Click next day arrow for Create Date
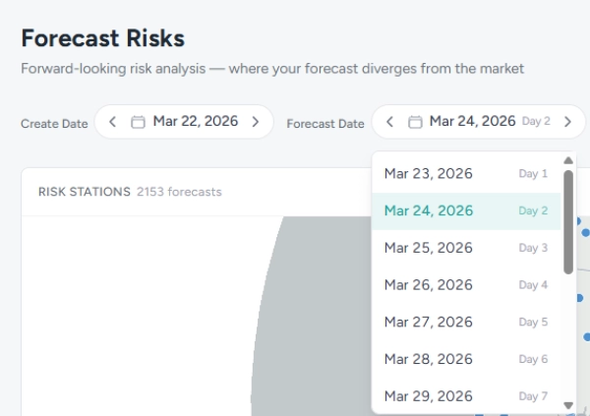The width and height of the screenshot is (590, 416). pyautogui.click(x=256, y=122)
